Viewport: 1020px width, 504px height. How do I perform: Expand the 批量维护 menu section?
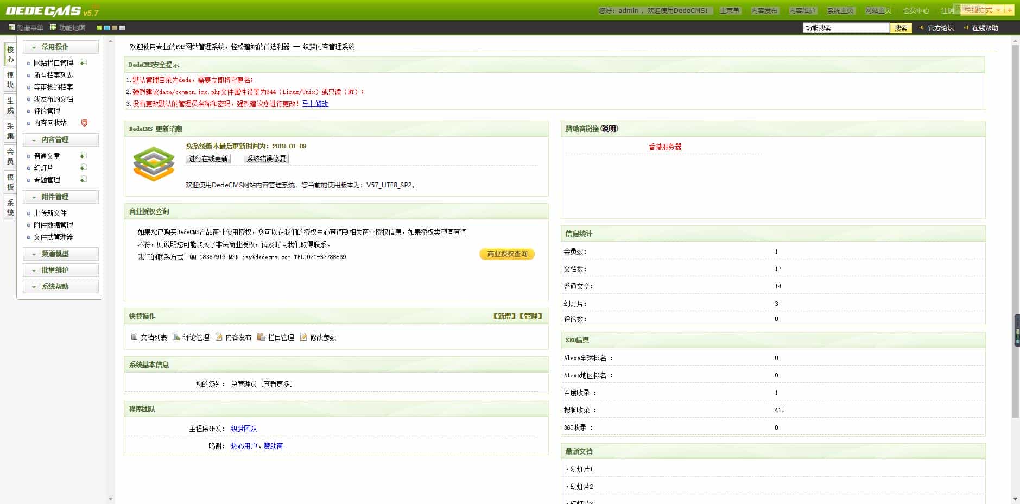point(61,270)
